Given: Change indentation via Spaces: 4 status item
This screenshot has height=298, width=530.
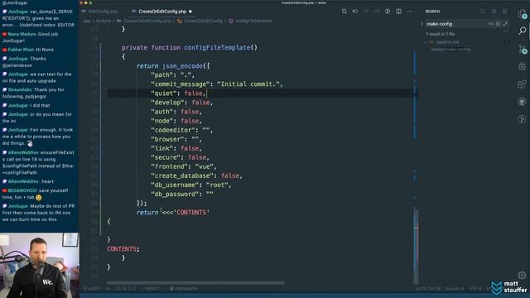Looking at the screenshot, I should pos(455,289).
